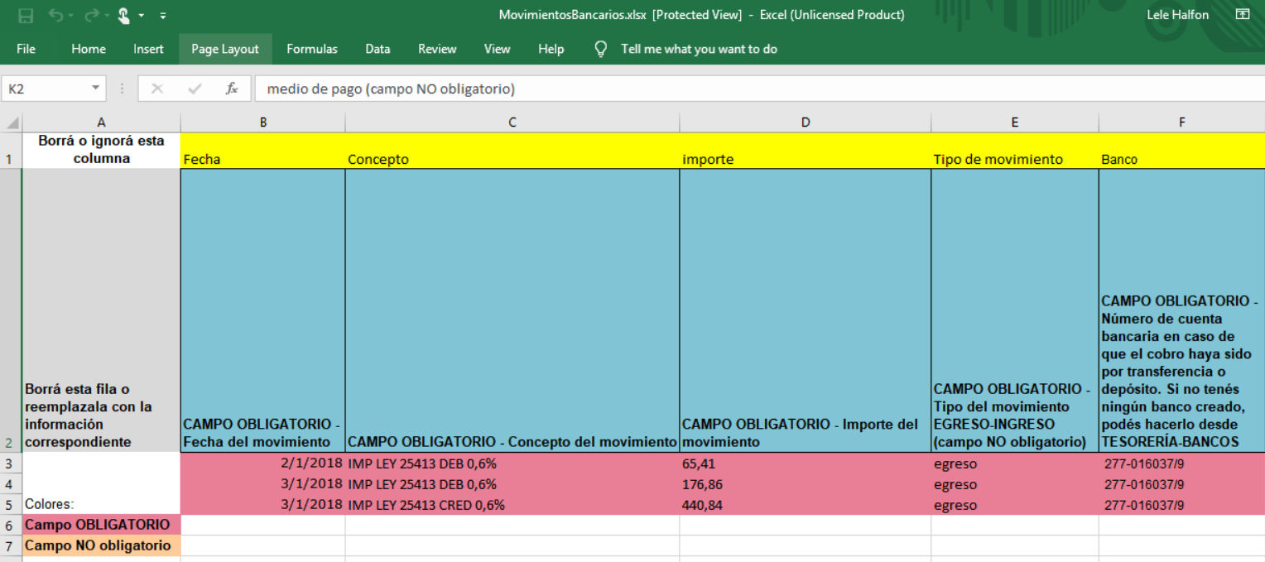The height and width of the screenshot is (562, 1265).
Task: Click 'CAMPO OBLIGATORIO - Concepto del movimiento' cell
Action: [x=512, y=310]
